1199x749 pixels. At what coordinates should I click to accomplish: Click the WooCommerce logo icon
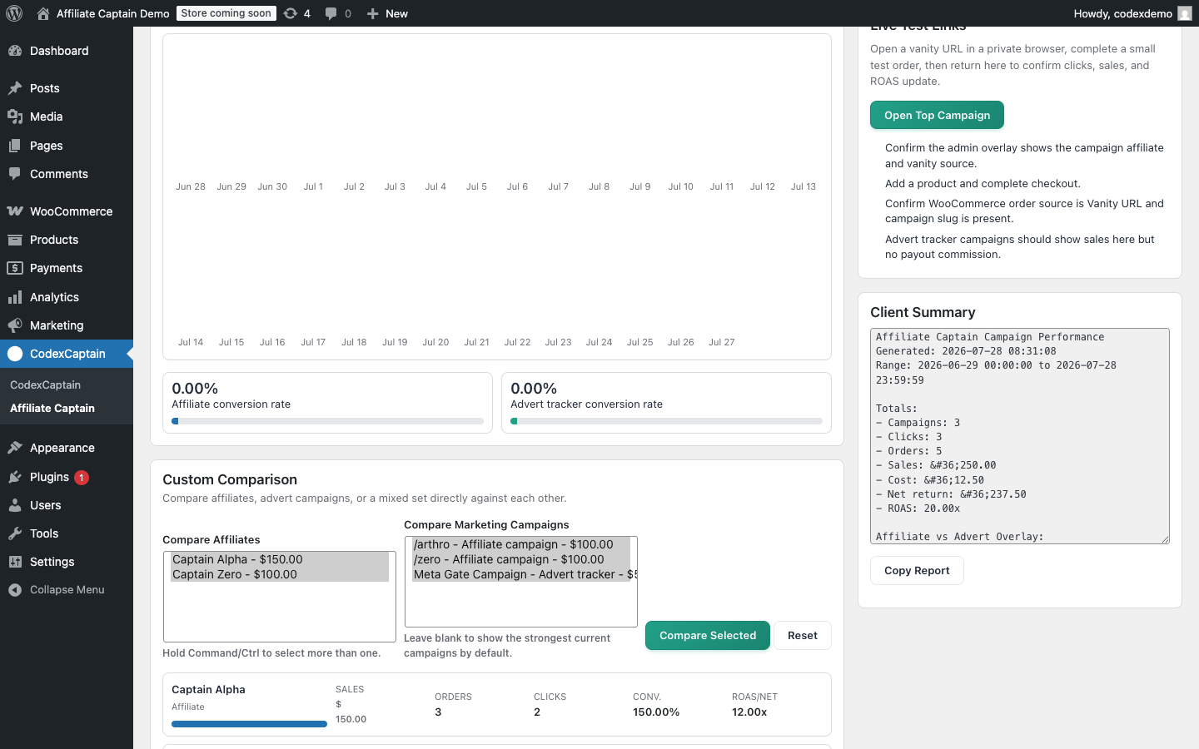click(x=15, y=211)
